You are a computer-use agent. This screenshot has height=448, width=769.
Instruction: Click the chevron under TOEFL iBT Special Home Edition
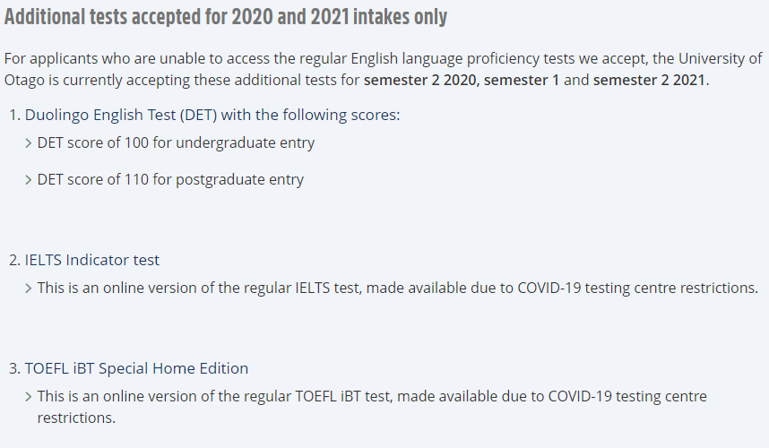(x=30, y=396)
